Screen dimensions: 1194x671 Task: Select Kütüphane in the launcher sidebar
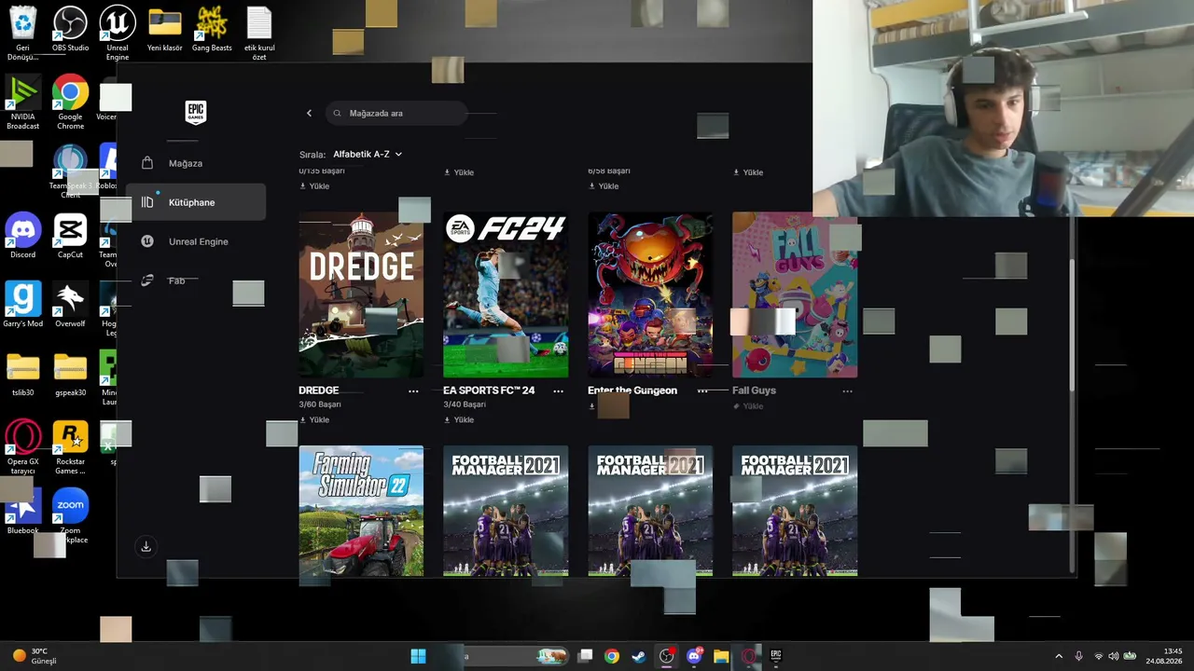(196, 202)
